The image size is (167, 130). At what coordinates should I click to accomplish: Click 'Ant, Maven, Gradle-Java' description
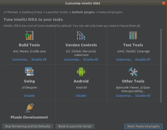pyautogui.click(x=29, y=51)
